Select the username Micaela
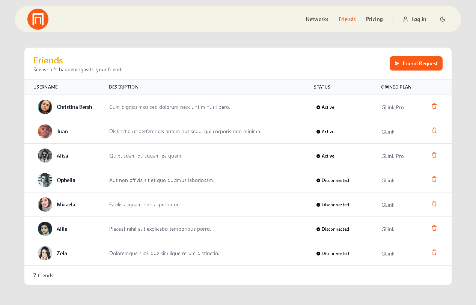Viewport: 476px width, 305px height. click(x=66, y=204)
